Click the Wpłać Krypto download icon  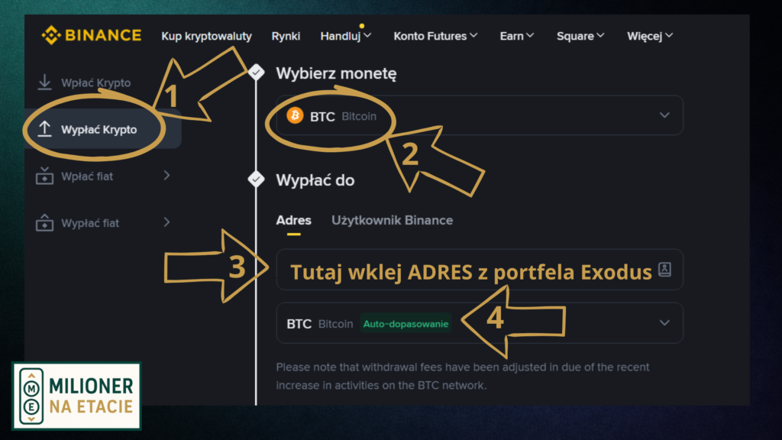(x=45, y=82)
